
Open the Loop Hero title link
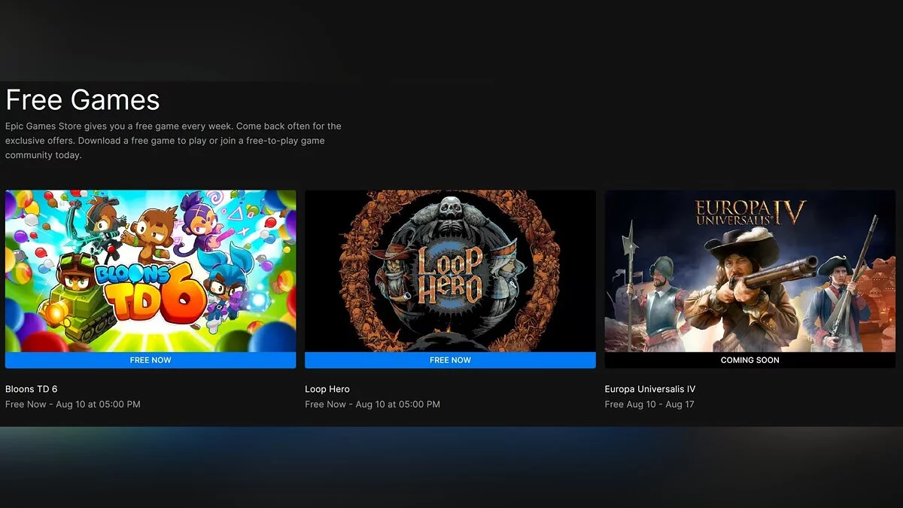pos(327,389)
